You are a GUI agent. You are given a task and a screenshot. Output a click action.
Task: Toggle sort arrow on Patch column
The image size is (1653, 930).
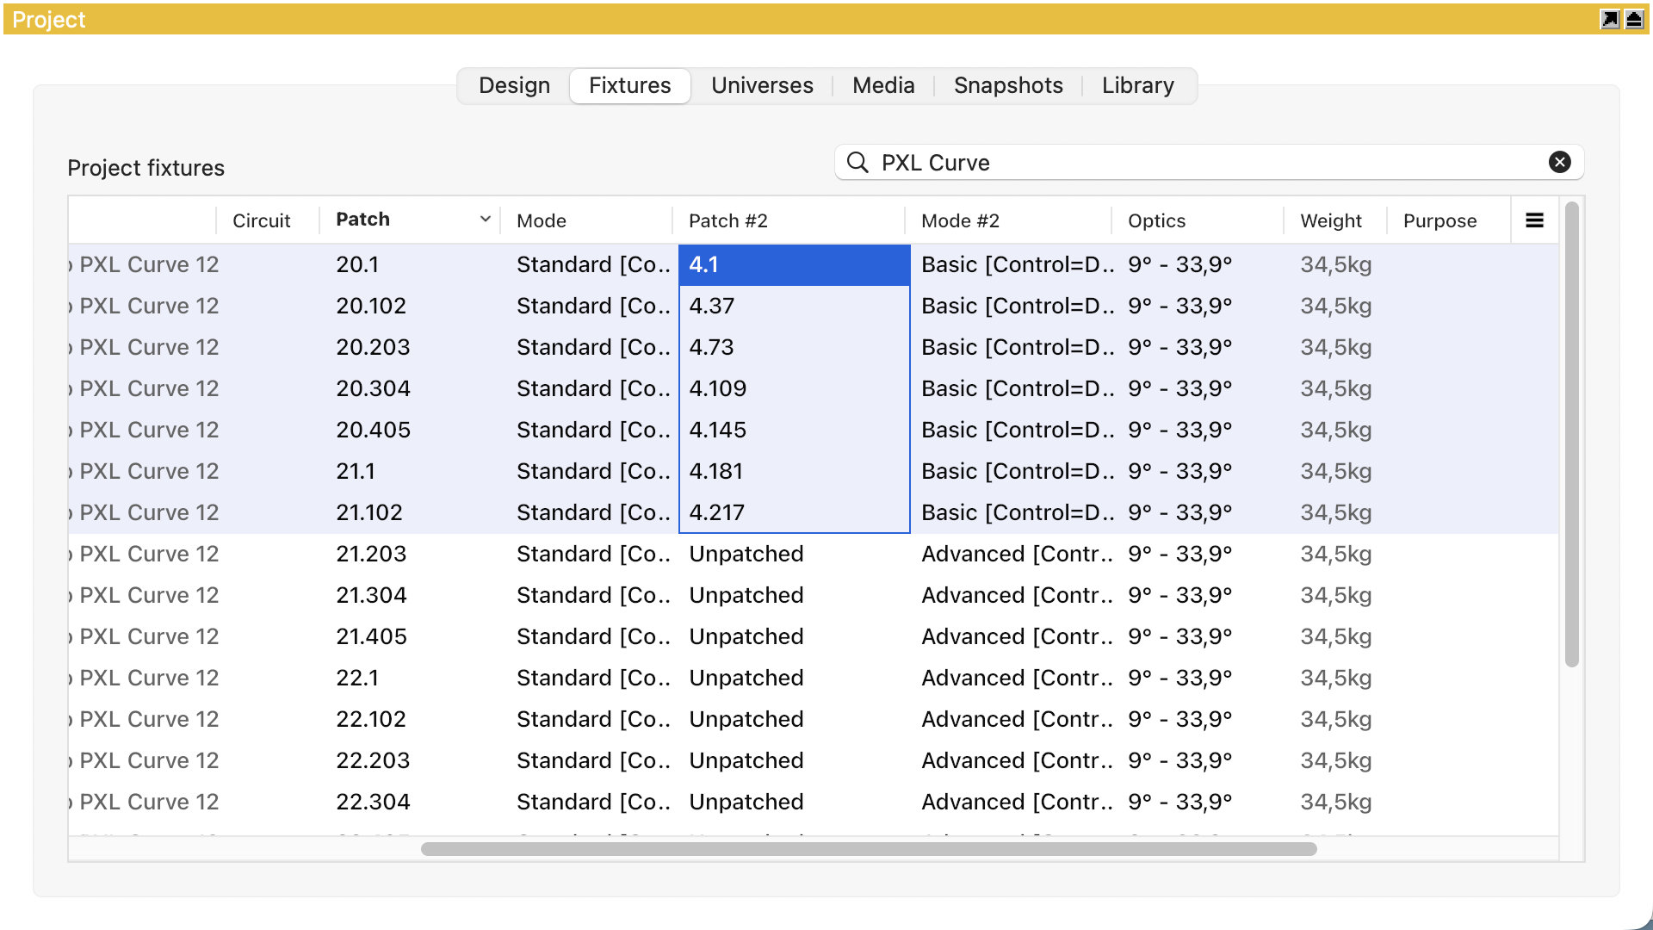[485, 220]
